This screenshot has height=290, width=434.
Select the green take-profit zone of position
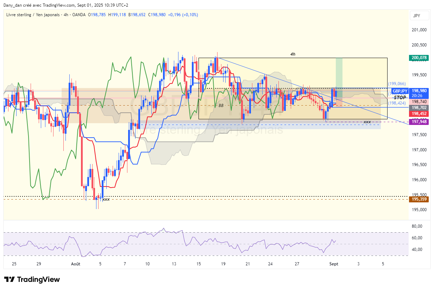coord(339,78)
